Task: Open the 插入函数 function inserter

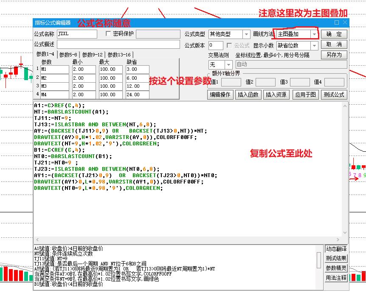Action: tap(248, 95)
